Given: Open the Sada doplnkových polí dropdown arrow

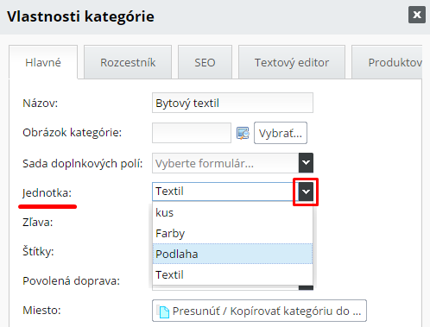Looking at the screenshot, I should click(x=306, y=163).
